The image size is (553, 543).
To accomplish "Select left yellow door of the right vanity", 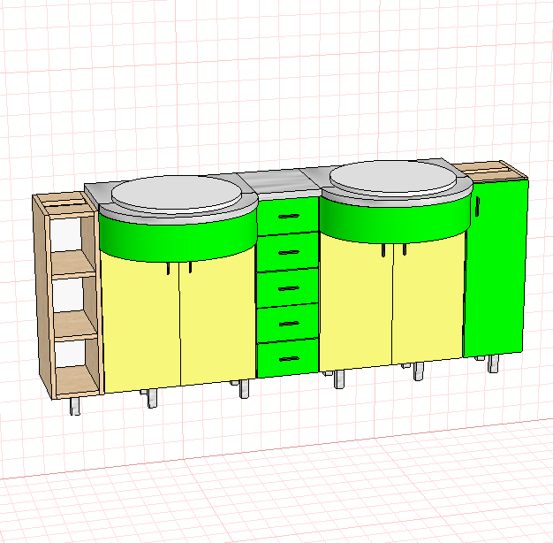I will coord(355,305).
